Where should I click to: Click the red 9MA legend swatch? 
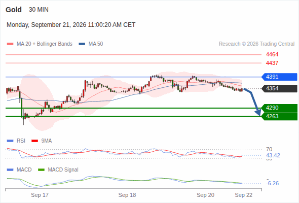[34, 141]
